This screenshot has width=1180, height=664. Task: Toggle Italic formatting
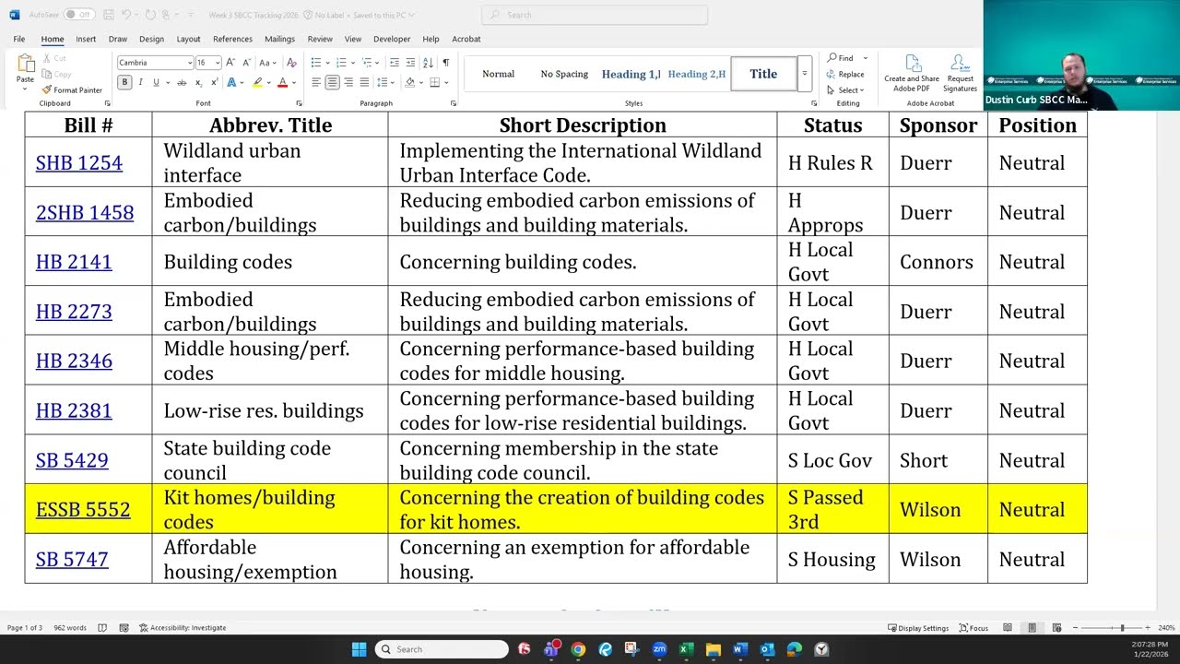tap(140, 83)
